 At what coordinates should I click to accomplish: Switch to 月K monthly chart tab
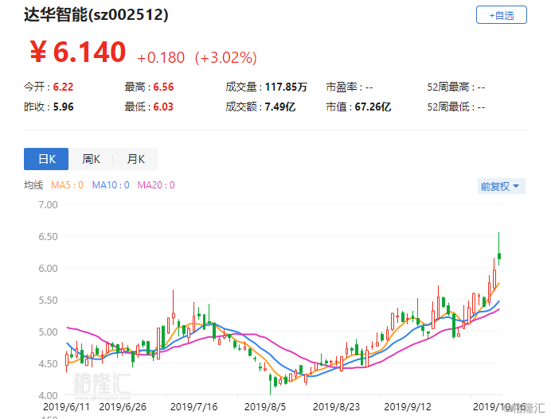[135, 159]
